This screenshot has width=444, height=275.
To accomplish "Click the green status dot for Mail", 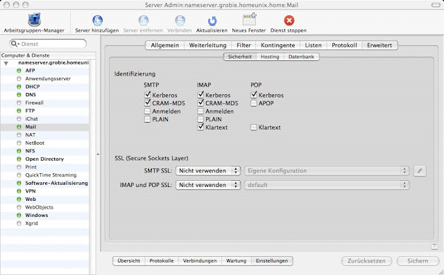I will (x=19, y=127).
